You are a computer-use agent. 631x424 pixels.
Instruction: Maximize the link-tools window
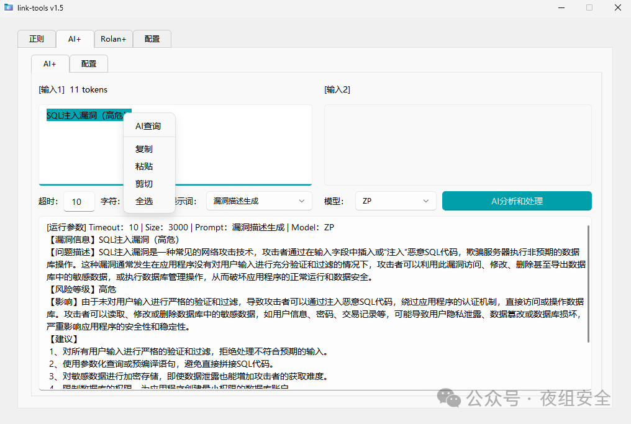click(589, 7)
